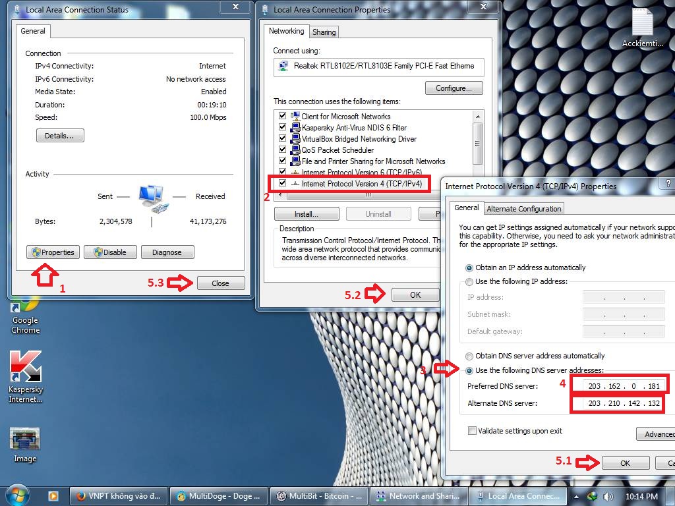This screenshot has width=675, height=506.
Task: Click the Advanced button
Action: click(656, 434)
